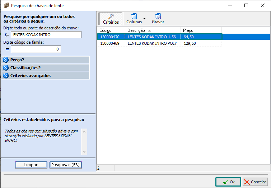The image size is (271, 188).
Task: Expand the Critérios avançados section
Action: (x=46, y=76)
